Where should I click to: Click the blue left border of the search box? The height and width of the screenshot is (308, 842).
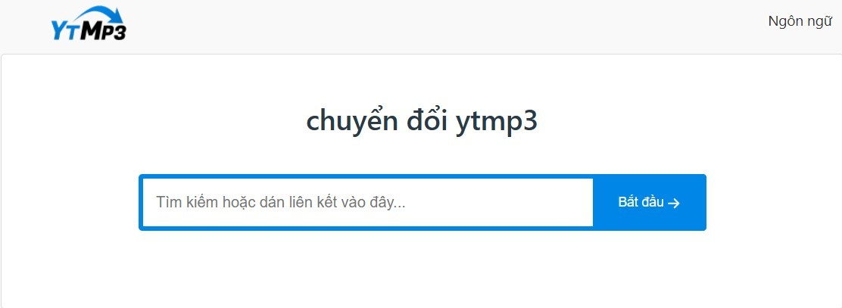141,203
